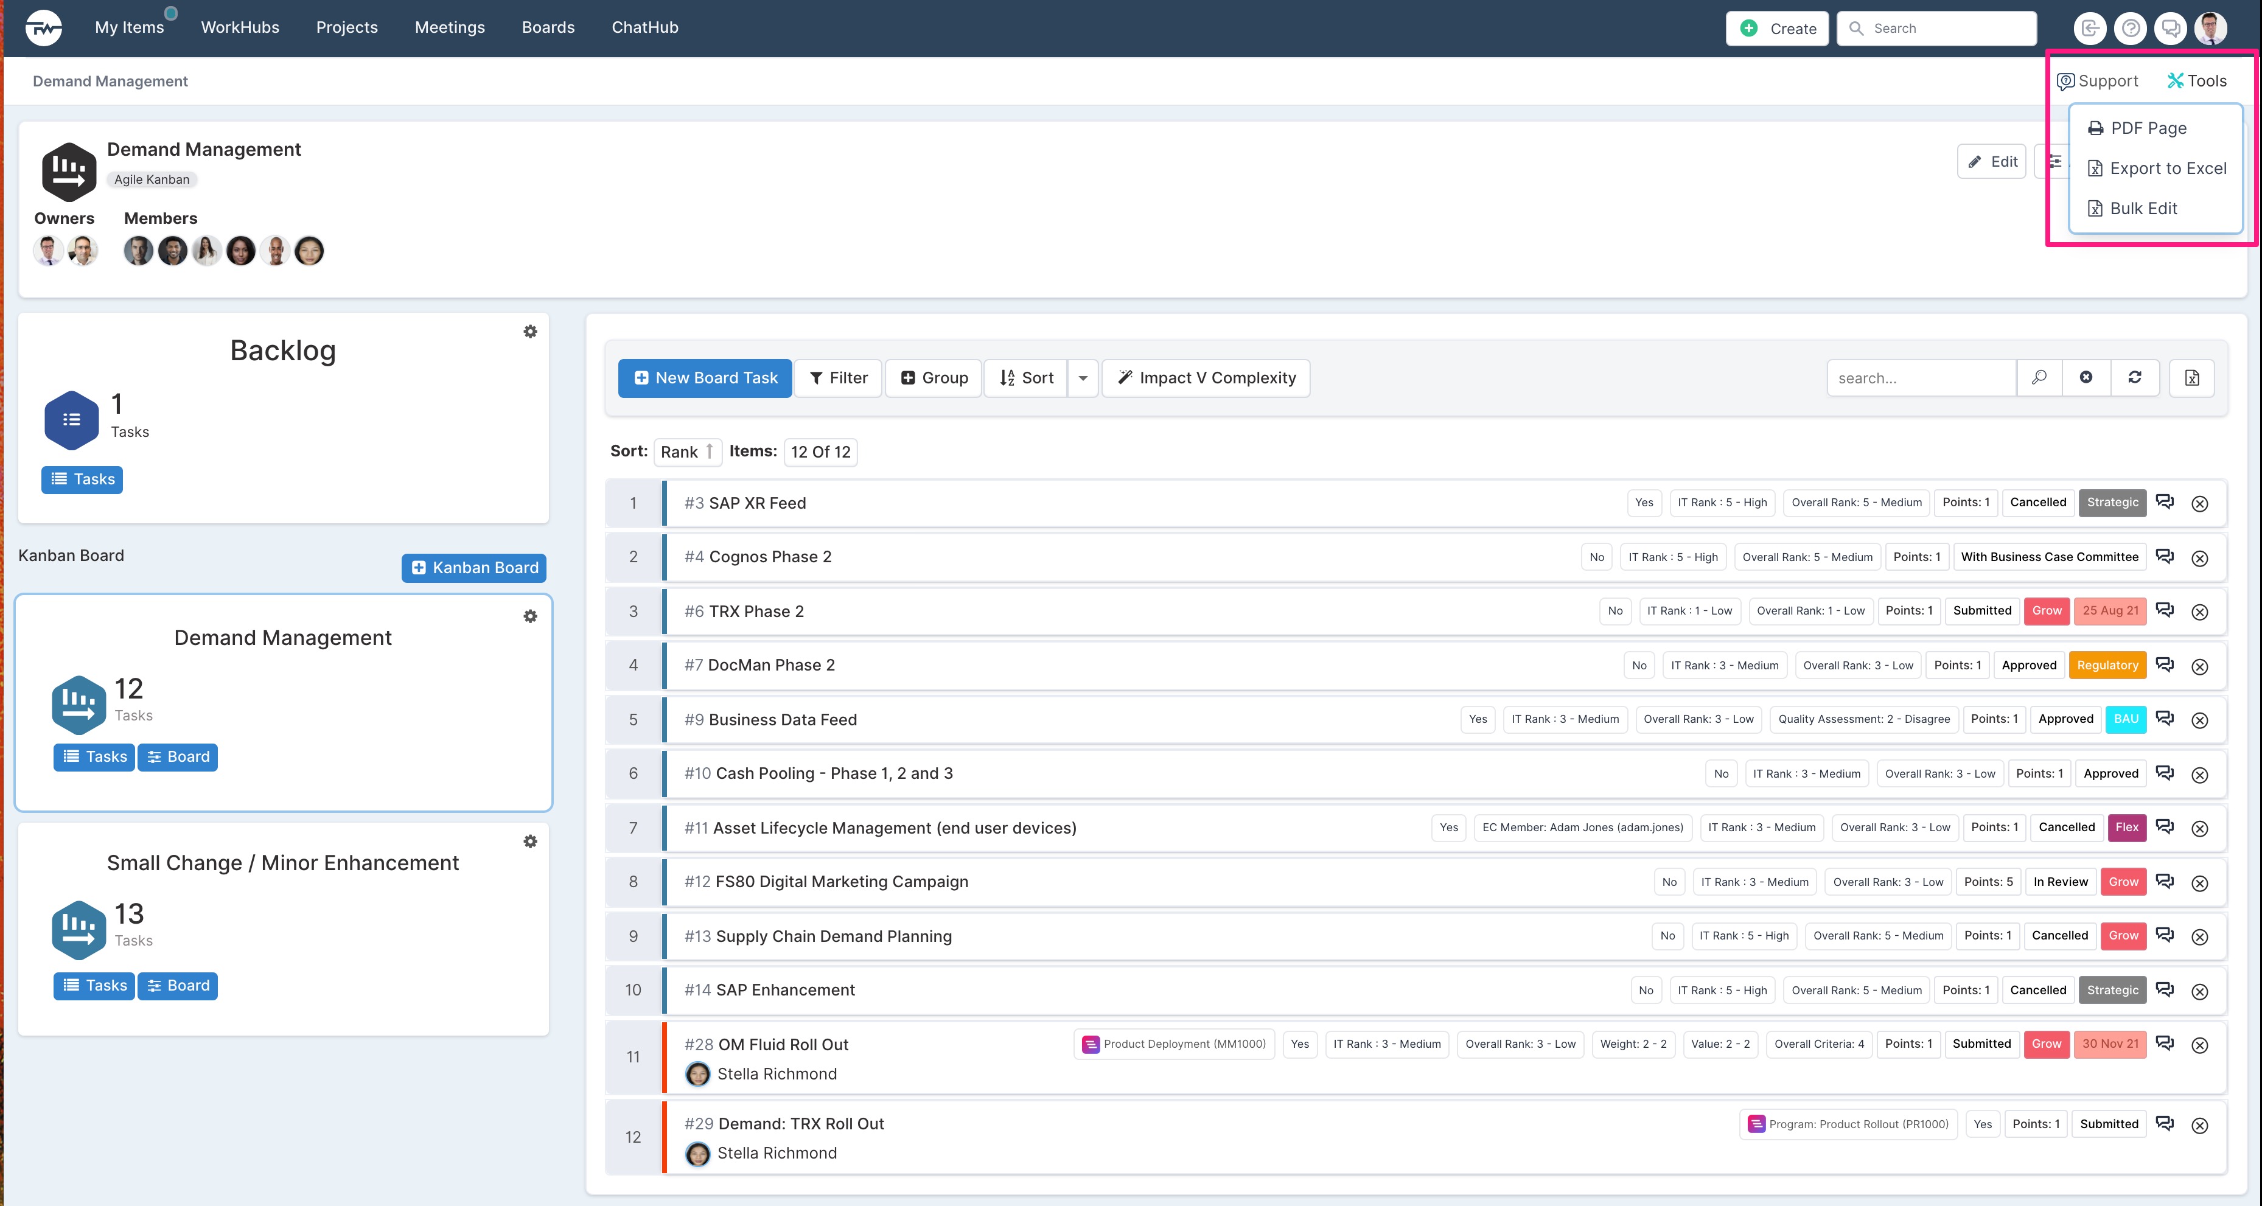Open comments for #7 DocMan Phase 2

tap(2165, 664)
